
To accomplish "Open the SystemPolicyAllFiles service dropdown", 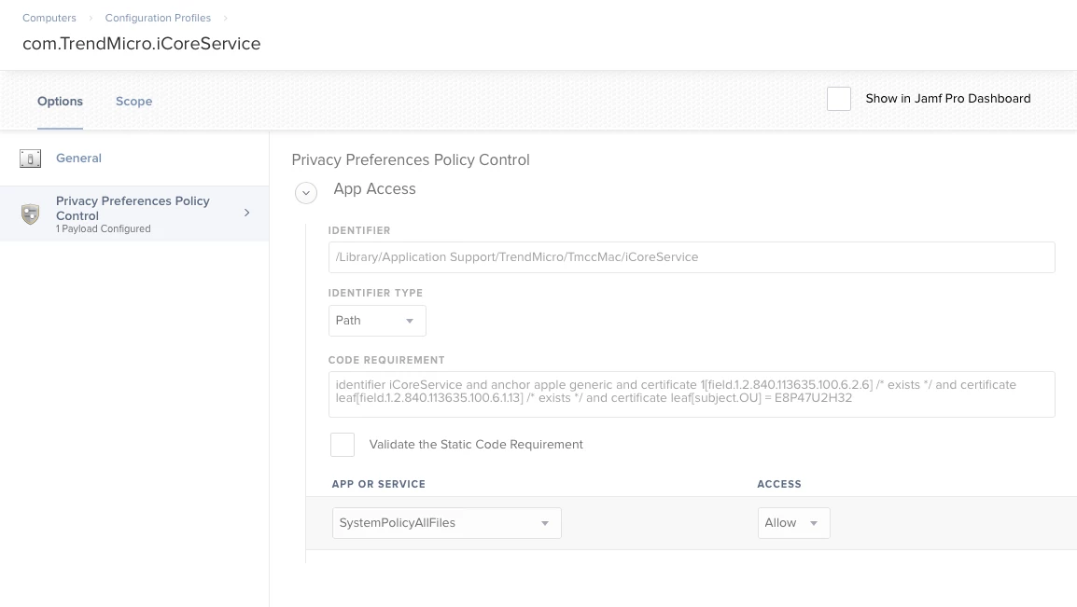I will click(446, 523).
